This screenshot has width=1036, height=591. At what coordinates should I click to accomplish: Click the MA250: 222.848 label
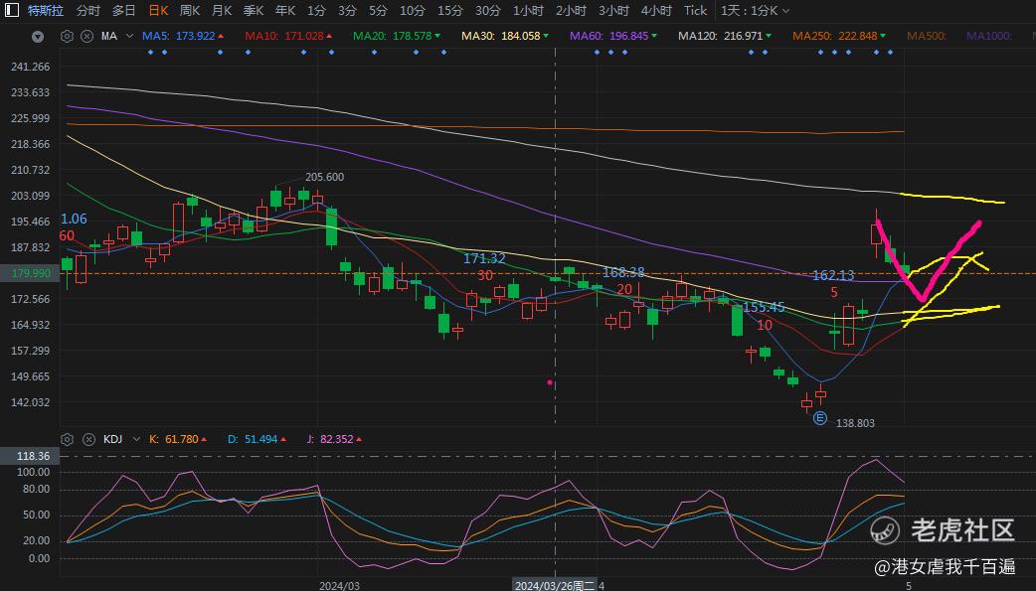pyautogui.click(x=839, y=37)
